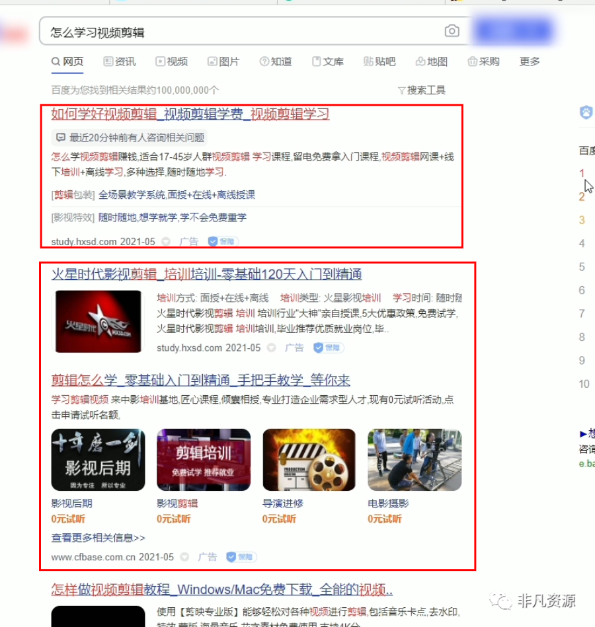595x627 pixels.
Task: Open result 火星时代影视剪辑_培训培训
Action: click(206, 274)
